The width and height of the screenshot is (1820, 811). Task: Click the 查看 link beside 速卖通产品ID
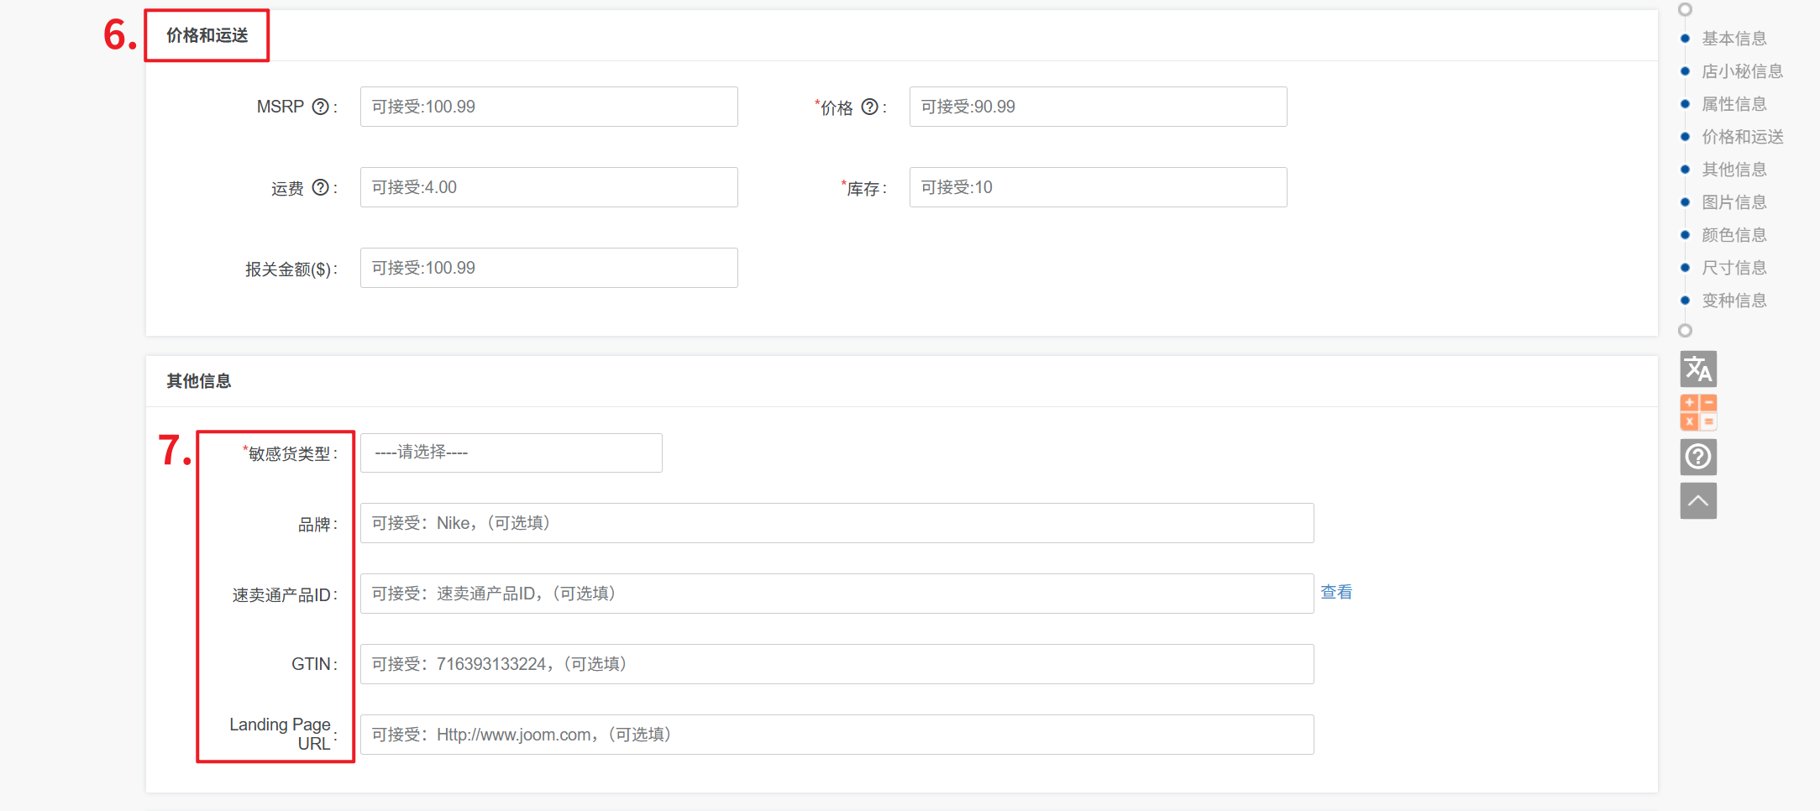coord(1335,592)
